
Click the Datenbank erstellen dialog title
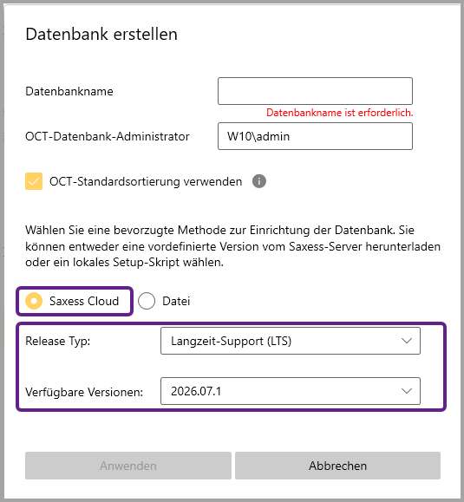pos(101,34)
